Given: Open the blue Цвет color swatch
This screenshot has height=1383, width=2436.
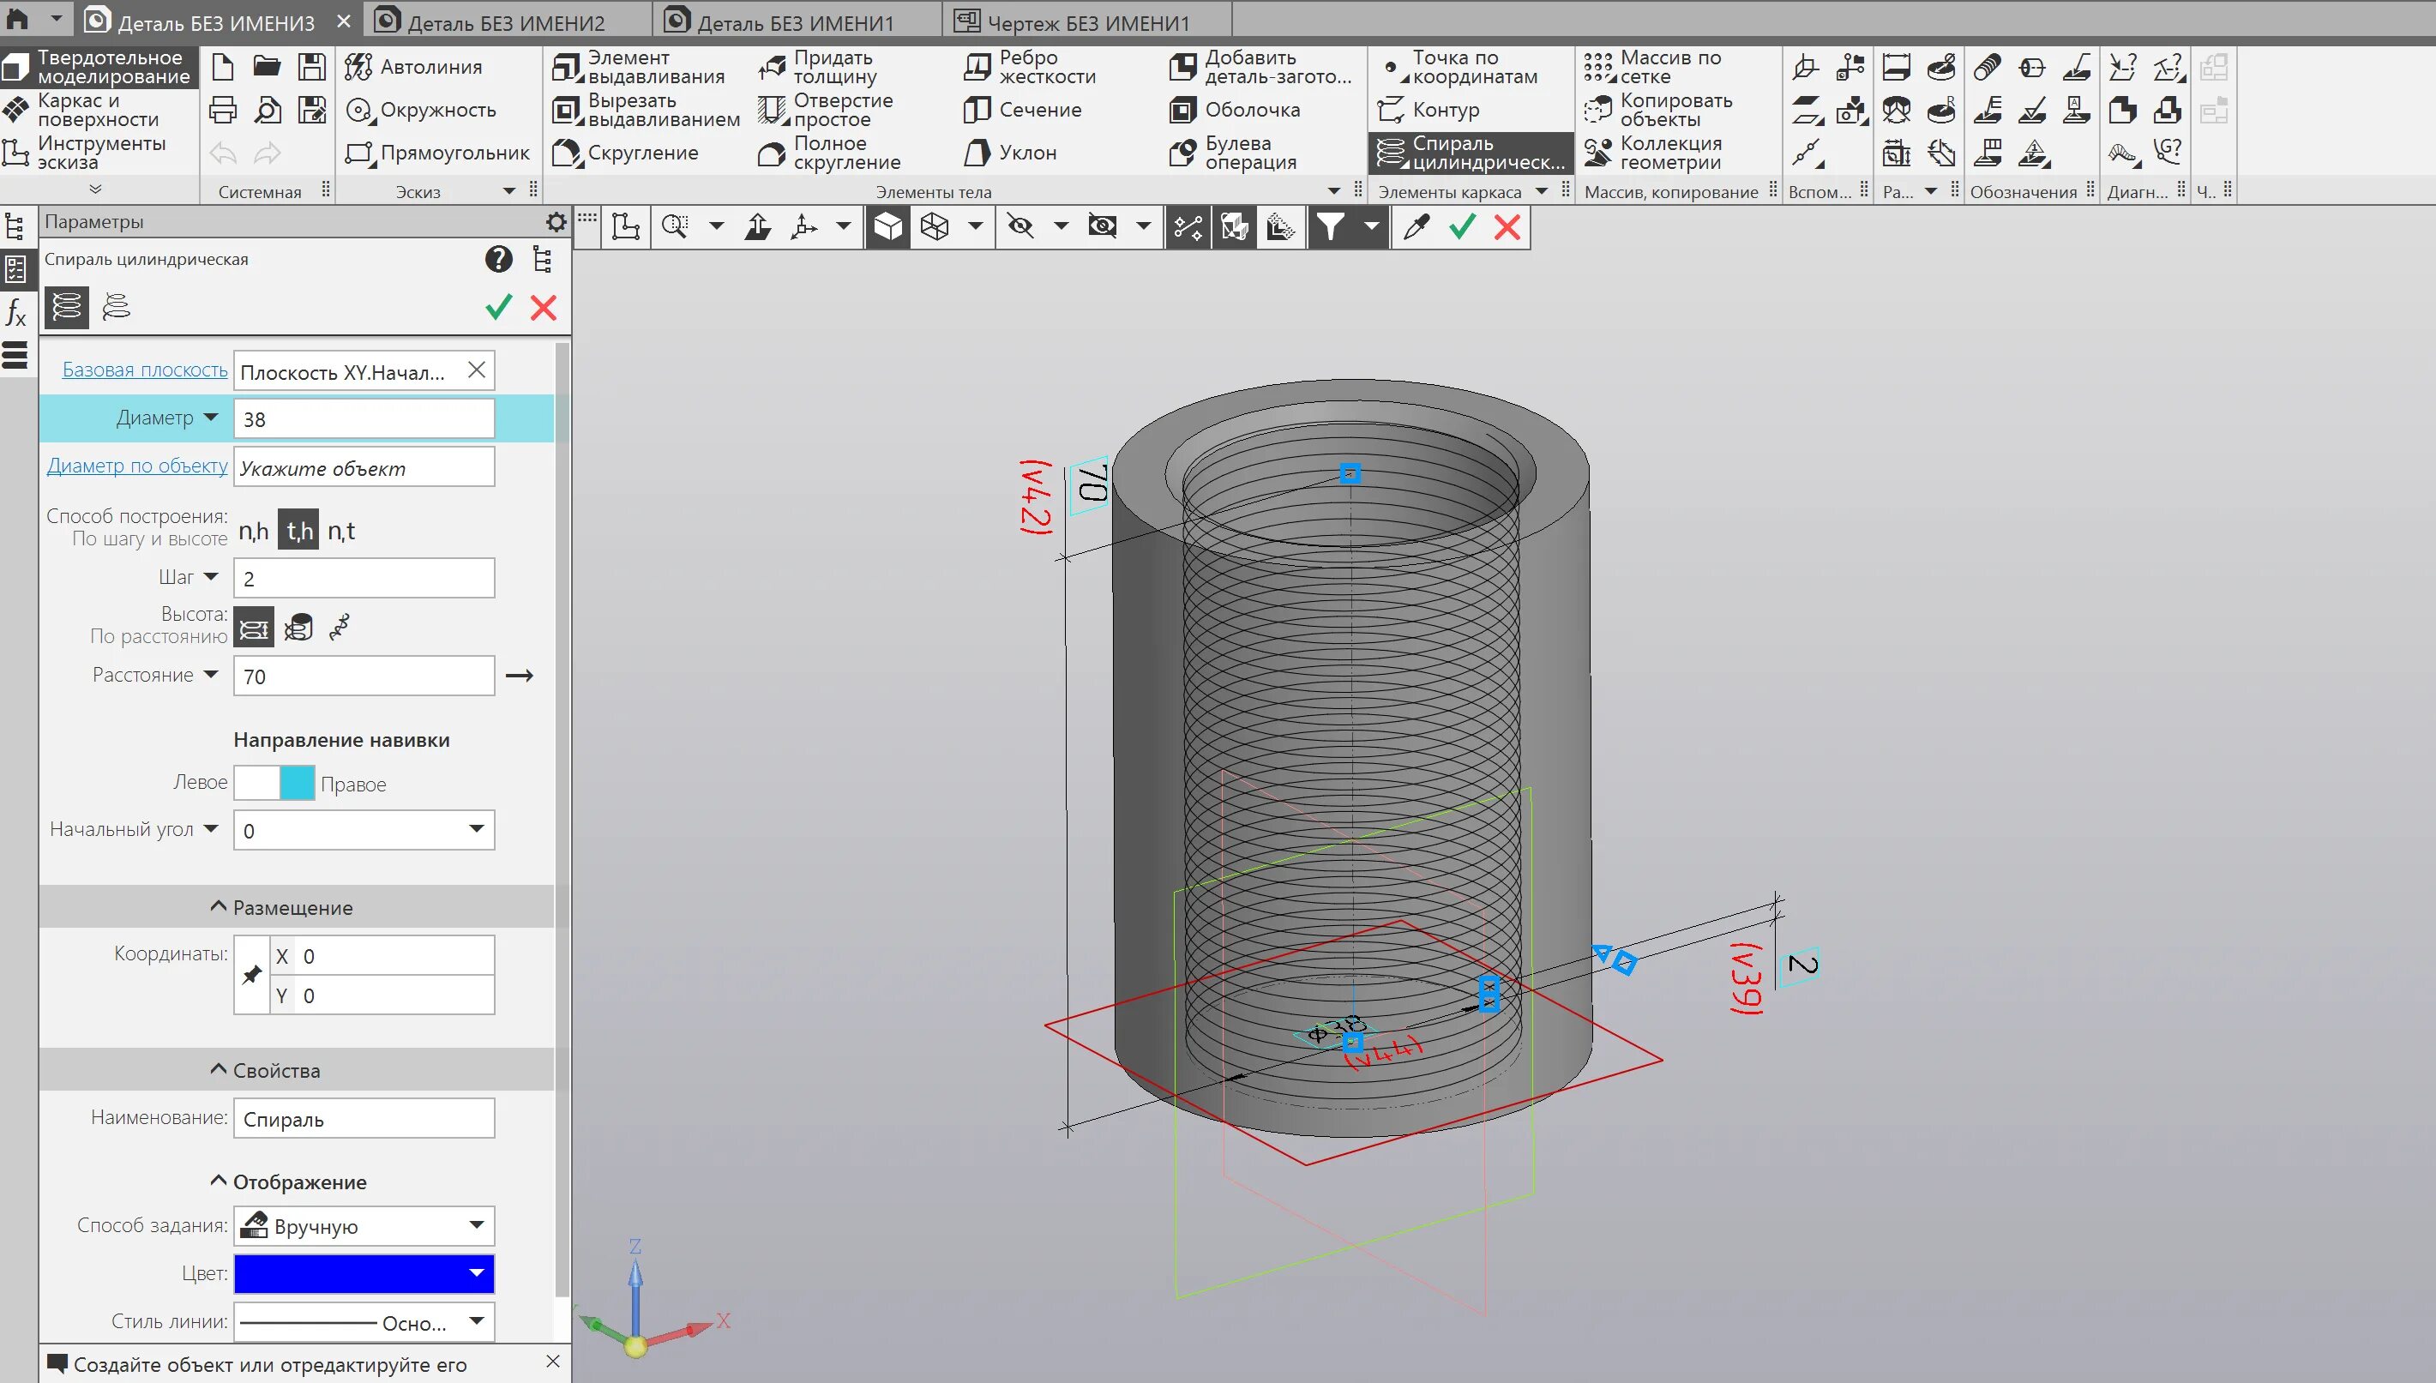Looking at the screenshot, I should pos(364,1274).
